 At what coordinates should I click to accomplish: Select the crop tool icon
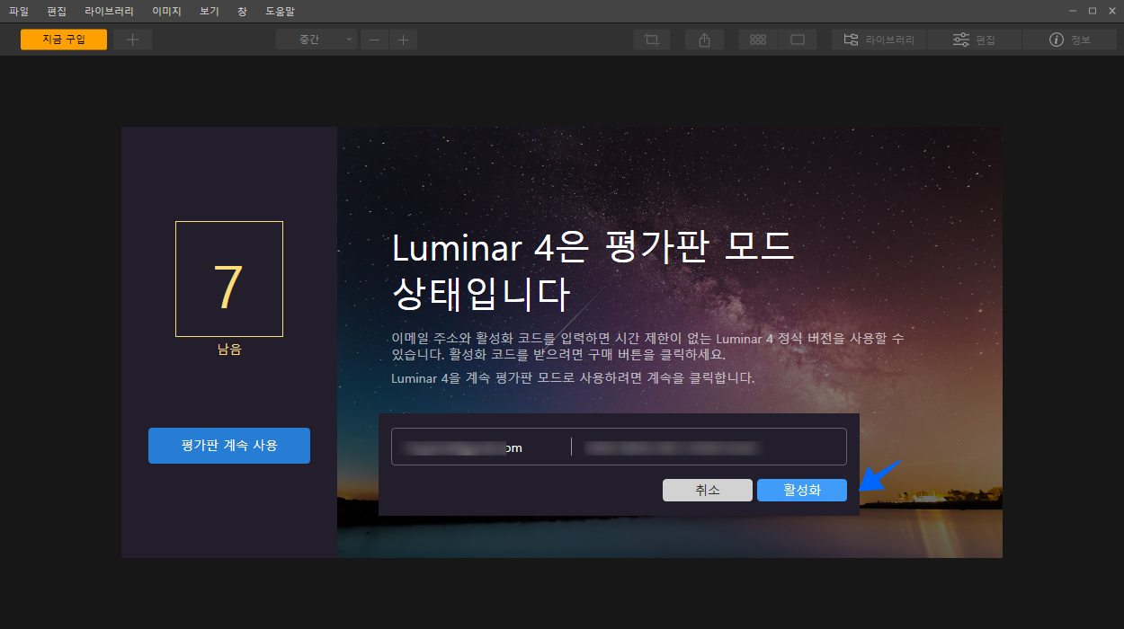652,40
